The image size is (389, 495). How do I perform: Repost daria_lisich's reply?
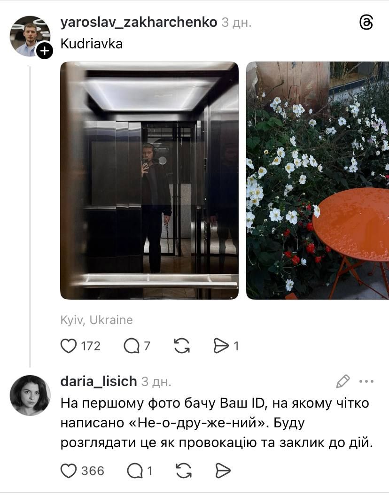click(183, 471)
